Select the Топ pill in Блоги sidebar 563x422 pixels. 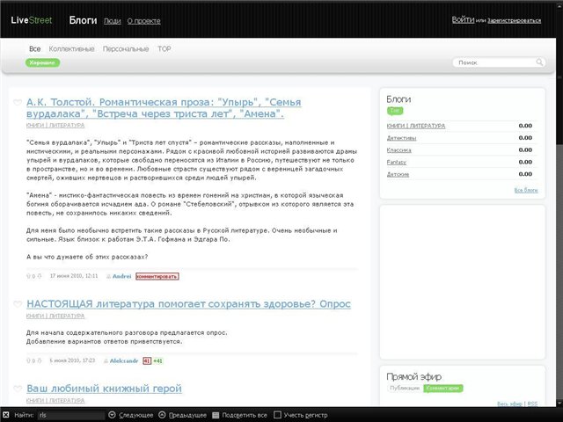pyautogui.click(x=395, y=111)
